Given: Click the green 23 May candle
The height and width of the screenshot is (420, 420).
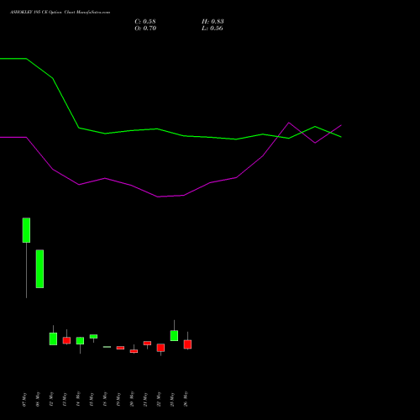Looking at the screenshot, I should (x=174, y=335).
